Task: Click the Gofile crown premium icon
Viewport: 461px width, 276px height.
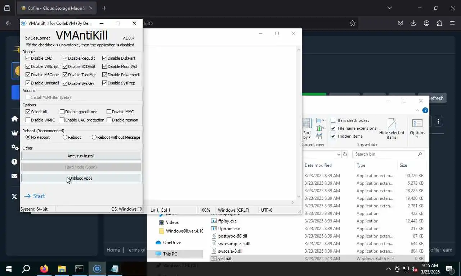Action: point(14,133)
